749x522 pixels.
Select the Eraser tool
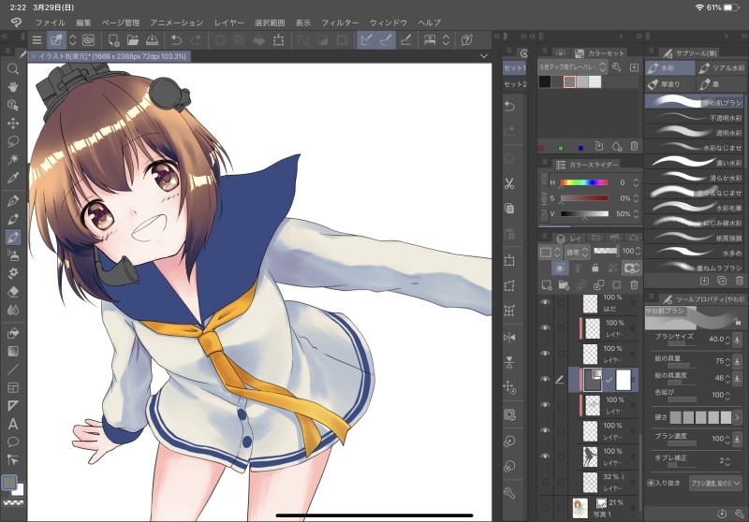click(x=13, y=292)
